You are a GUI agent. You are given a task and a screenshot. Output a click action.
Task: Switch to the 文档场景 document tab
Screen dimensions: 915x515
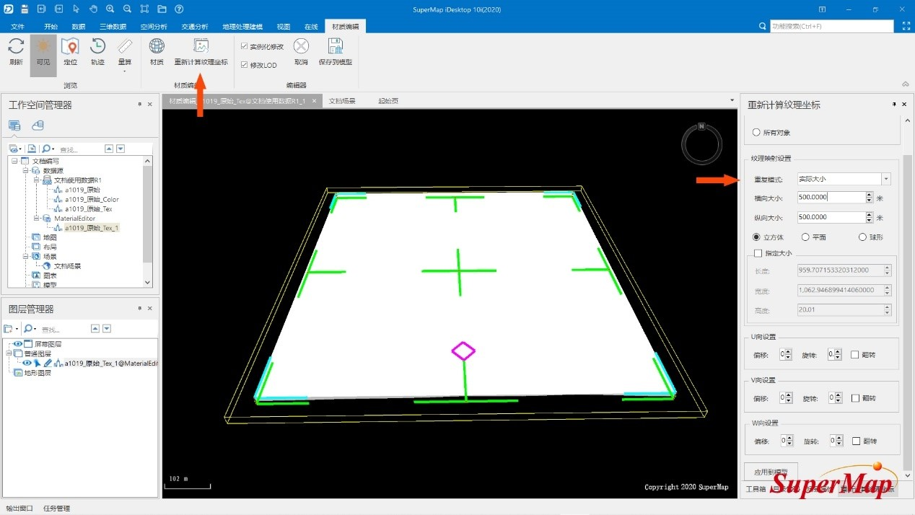coord(342,101)
